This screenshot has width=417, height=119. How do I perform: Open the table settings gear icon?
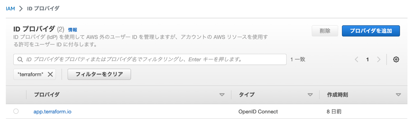tap(396, 59)
